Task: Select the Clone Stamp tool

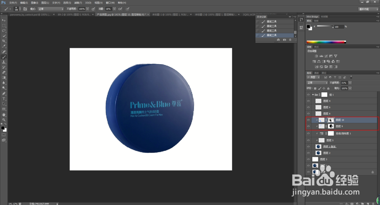Action: click(4, 62)
